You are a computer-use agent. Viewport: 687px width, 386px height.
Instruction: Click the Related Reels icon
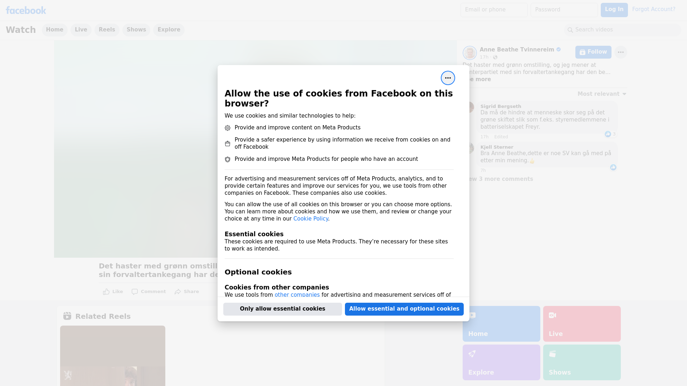tap(67, 316)
